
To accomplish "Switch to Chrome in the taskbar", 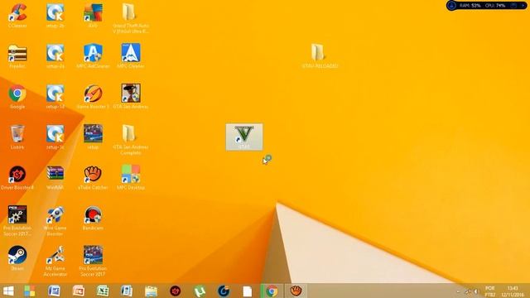I will [x=272, y=291].
